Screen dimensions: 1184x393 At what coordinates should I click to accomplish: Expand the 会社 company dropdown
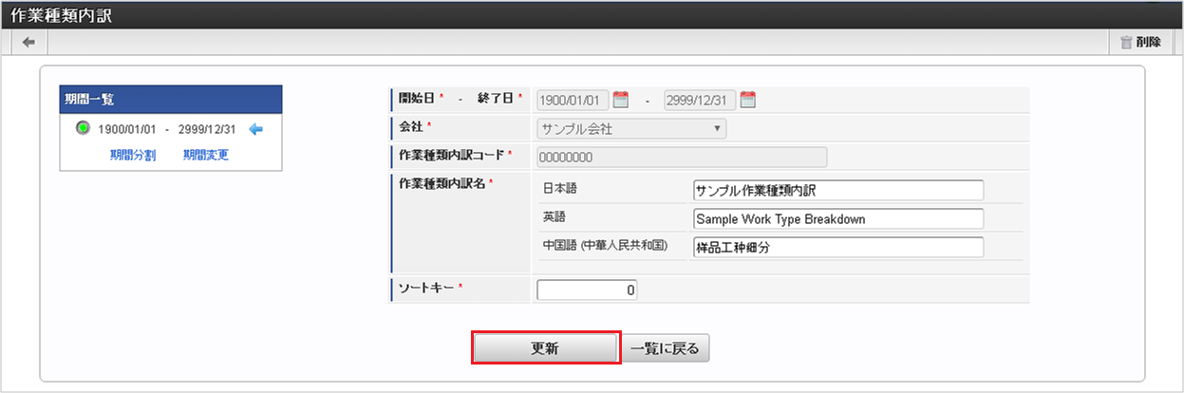(631, 128)
